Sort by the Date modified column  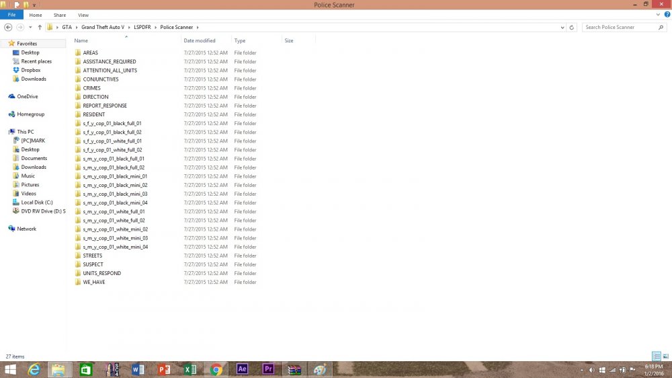point(200,40)
